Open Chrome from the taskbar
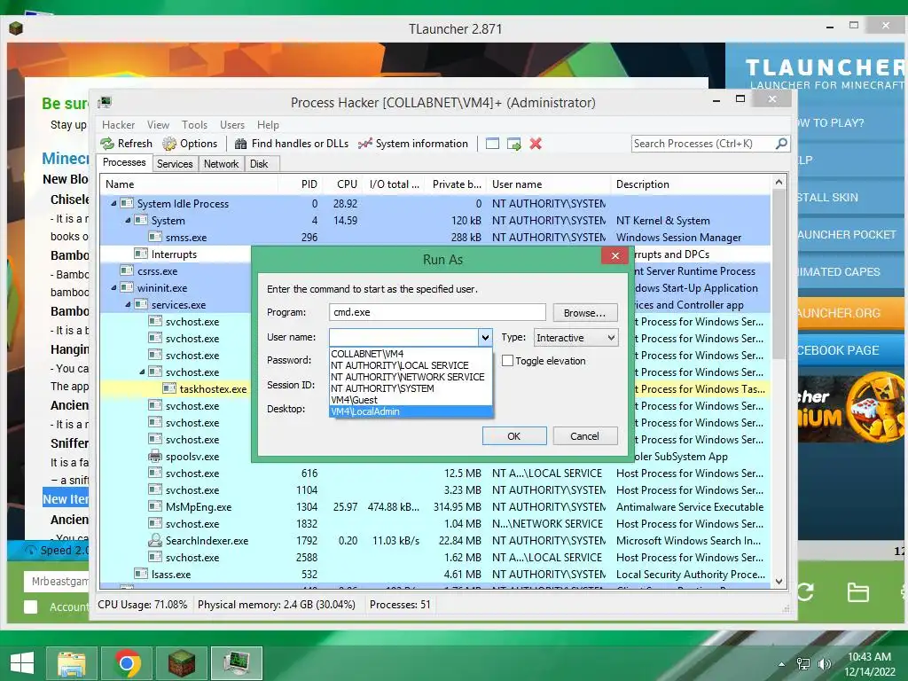The height and width of the screenshot is (681, 908). click(x=127, y=663)
